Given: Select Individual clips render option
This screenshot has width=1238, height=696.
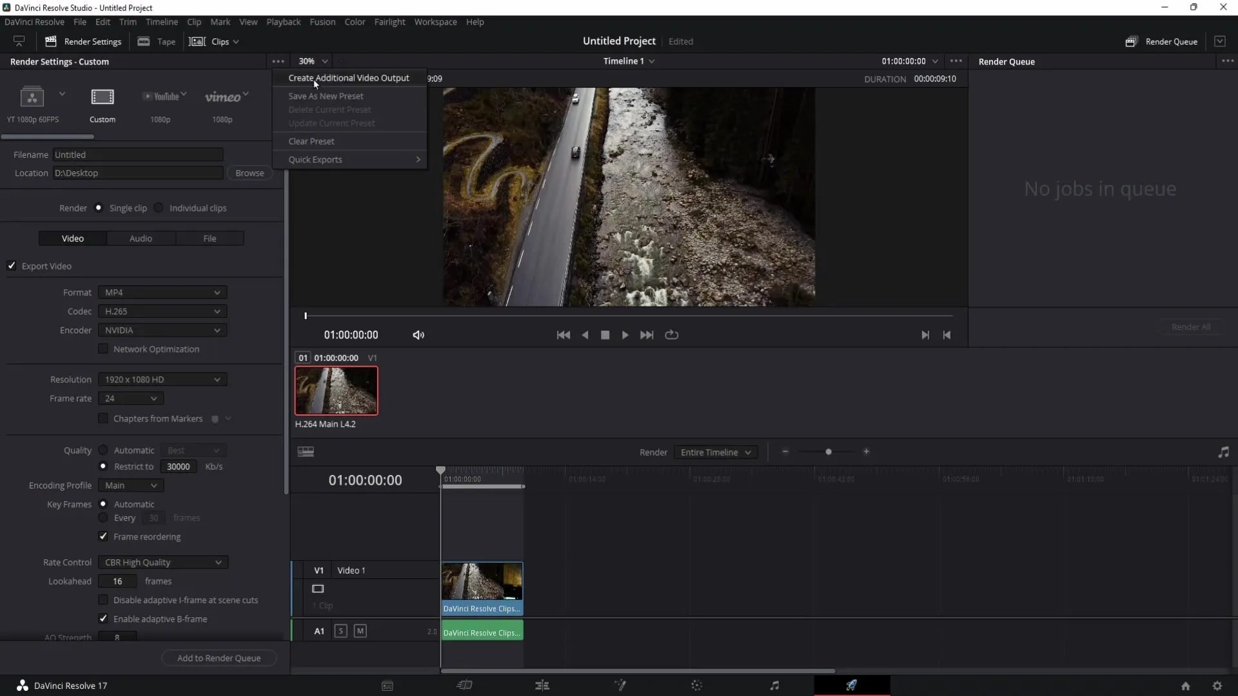Looking at the screenshot, I should [x=159, y=208].
